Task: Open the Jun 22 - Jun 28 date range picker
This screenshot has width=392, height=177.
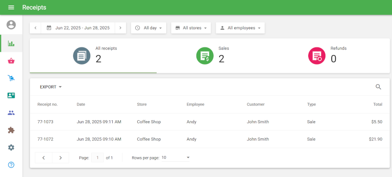Action: coord(78,28)
